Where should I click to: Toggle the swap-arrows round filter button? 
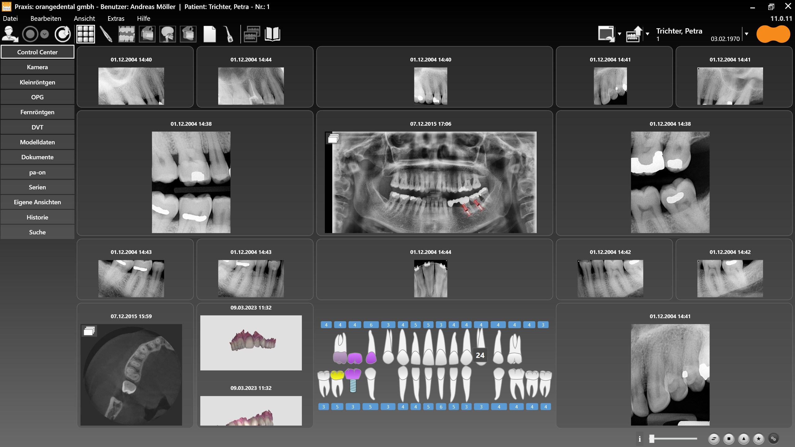pyautogui.click(x=714, y=439)
